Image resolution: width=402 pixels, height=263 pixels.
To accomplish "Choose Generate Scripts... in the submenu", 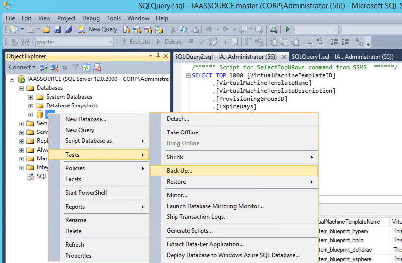I will (190, 231).
